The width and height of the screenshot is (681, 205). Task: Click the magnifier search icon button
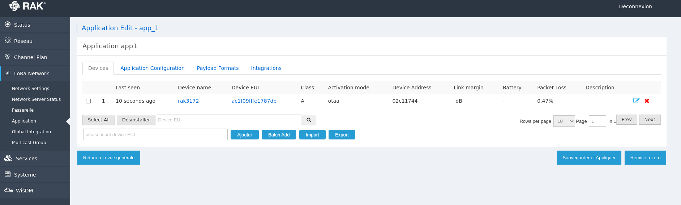[x=309, y=120]
